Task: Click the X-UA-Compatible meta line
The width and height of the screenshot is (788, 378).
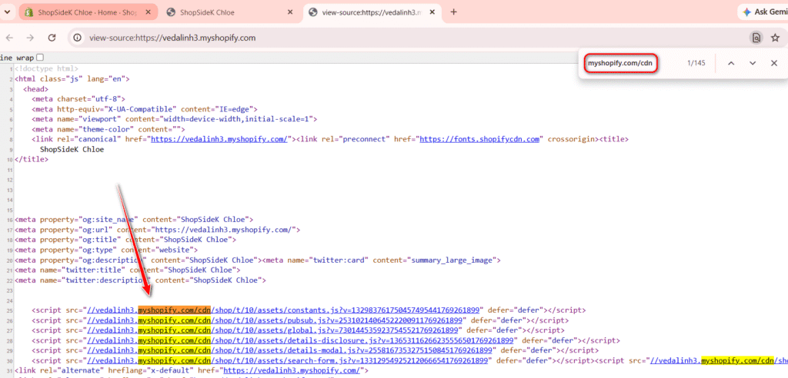Action: [144, 109]
